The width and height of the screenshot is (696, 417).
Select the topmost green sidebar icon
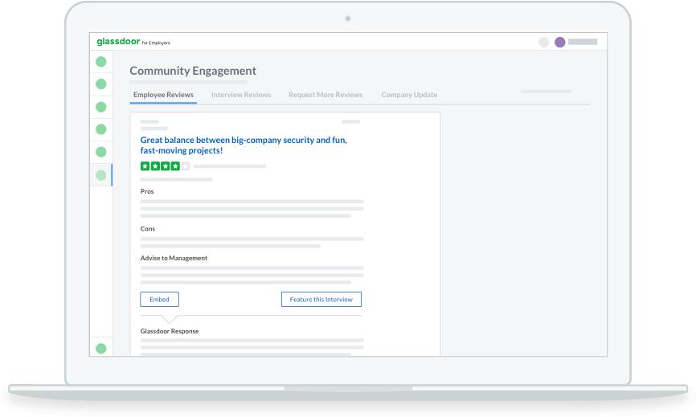click(101, 61)
